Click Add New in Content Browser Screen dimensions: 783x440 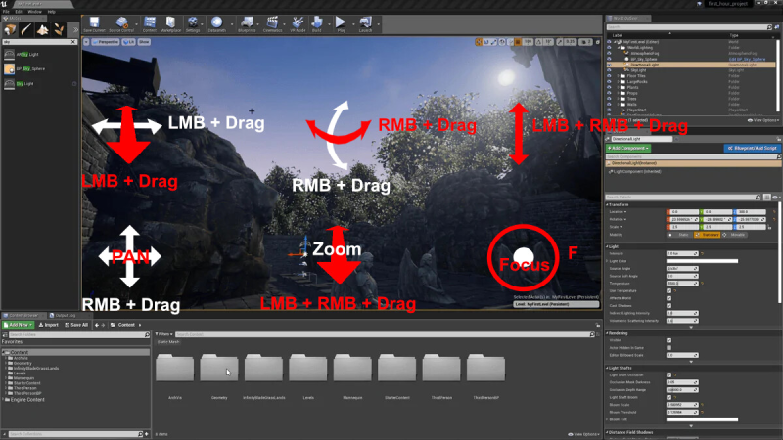pos(18,325)
